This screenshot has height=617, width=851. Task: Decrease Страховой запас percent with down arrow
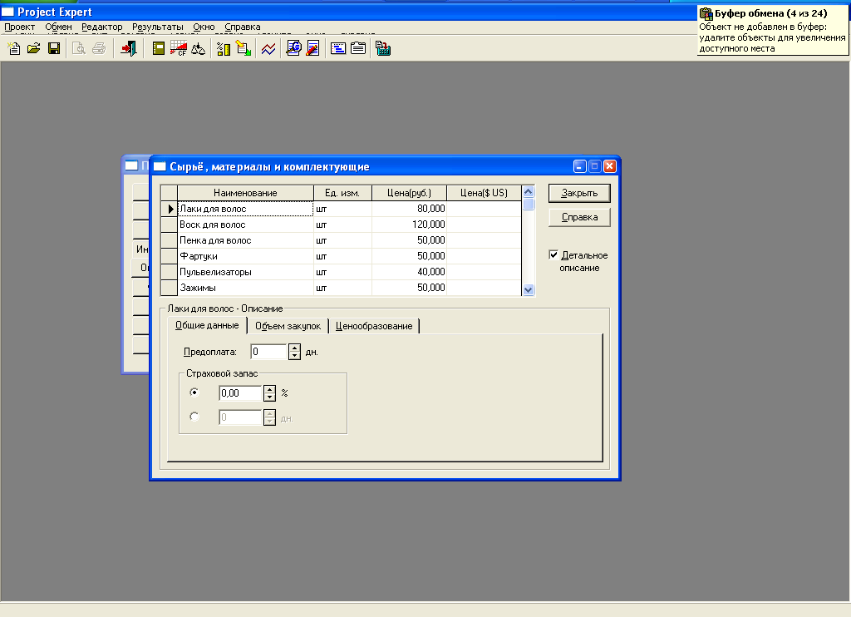pos(268,397)
